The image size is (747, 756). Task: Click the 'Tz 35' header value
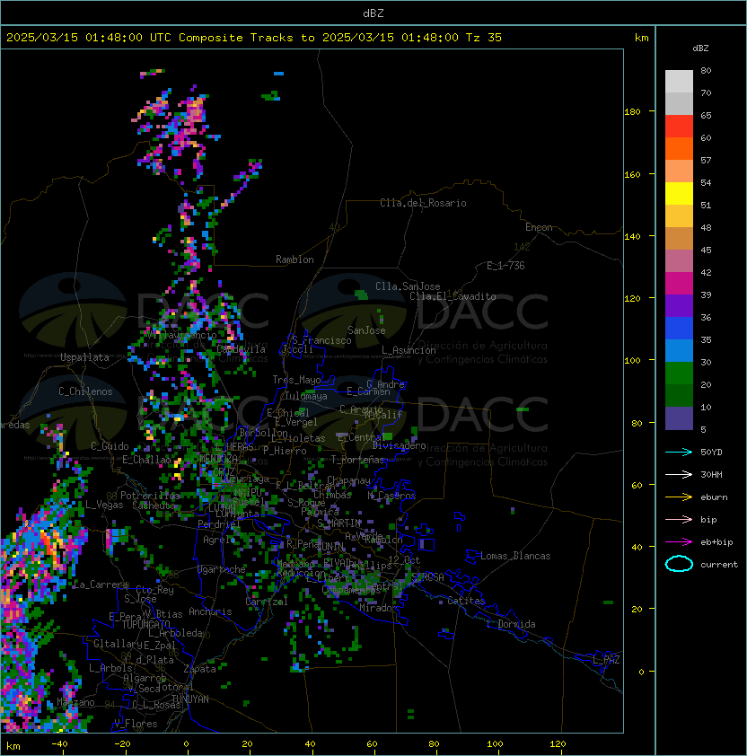[483, 38]
